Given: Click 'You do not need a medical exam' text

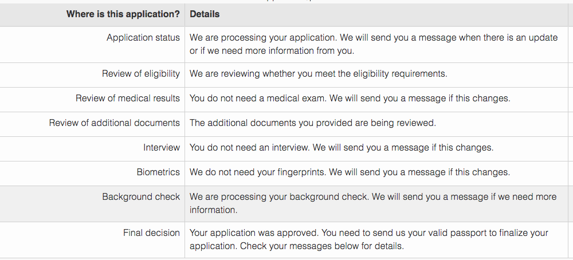Looking at the screenshot, I should pyautogui.click(x=258, y=99).
